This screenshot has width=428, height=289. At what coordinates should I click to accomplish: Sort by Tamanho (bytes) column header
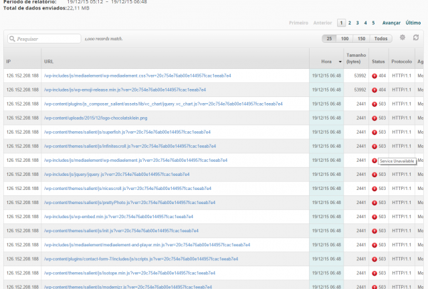click(356, 58)
